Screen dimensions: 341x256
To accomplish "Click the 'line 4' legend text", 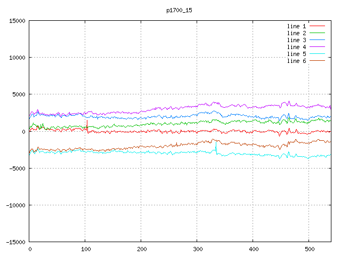I will 296,47.
